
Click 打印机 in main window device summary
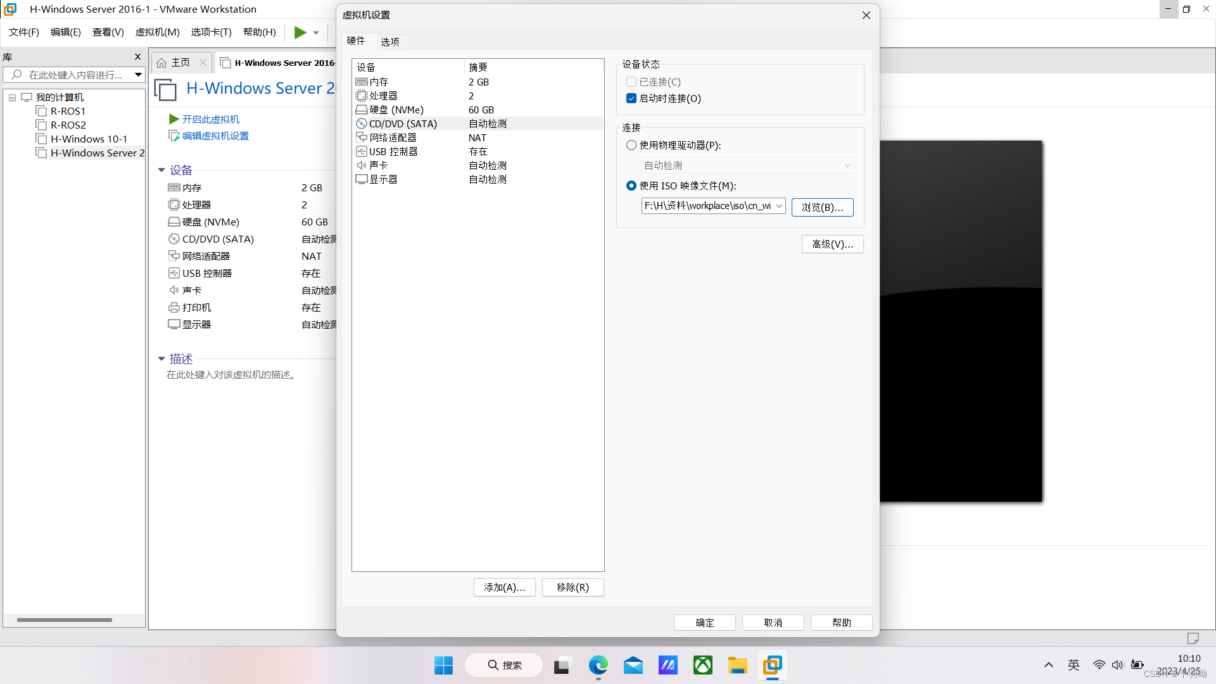[x=196, y=307]
